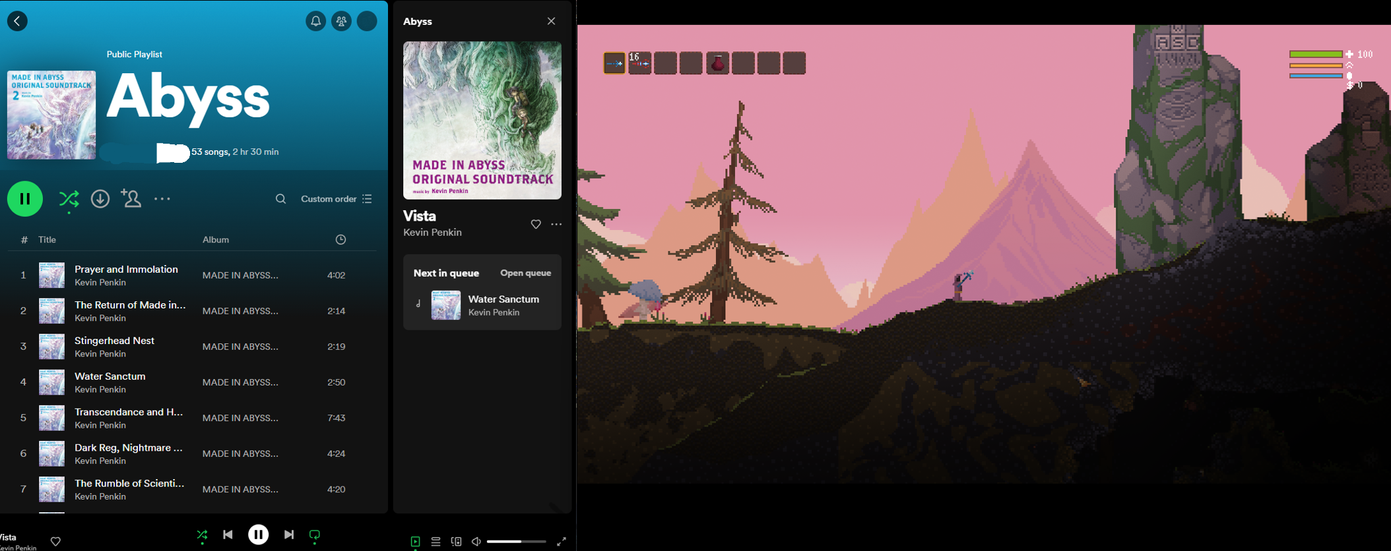Toggle shuffle for the Abyss playlist header
This screenshot has height=551, width=1391.
click(x=69, y=199)
